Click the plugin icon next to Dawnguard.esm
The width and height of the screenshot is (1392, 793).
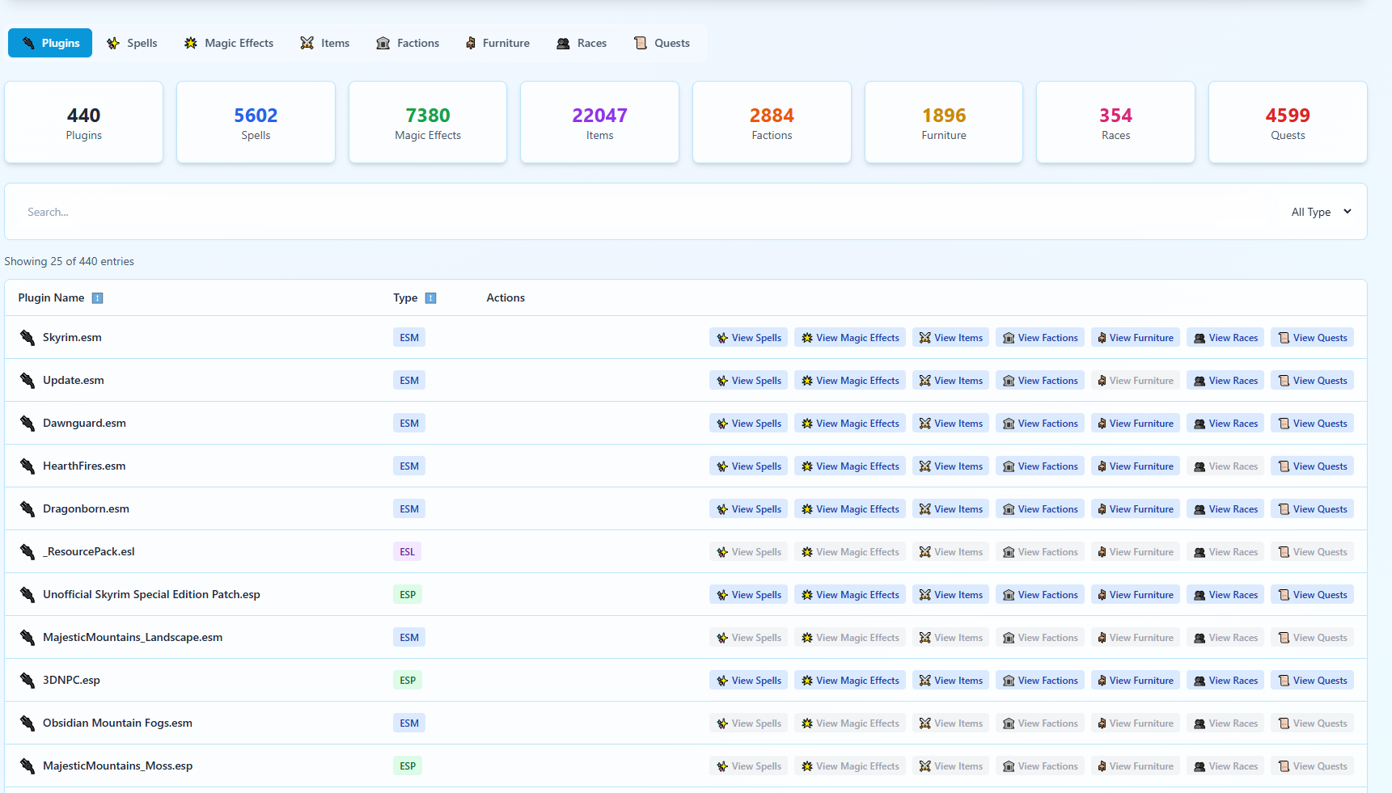point(28,424)
